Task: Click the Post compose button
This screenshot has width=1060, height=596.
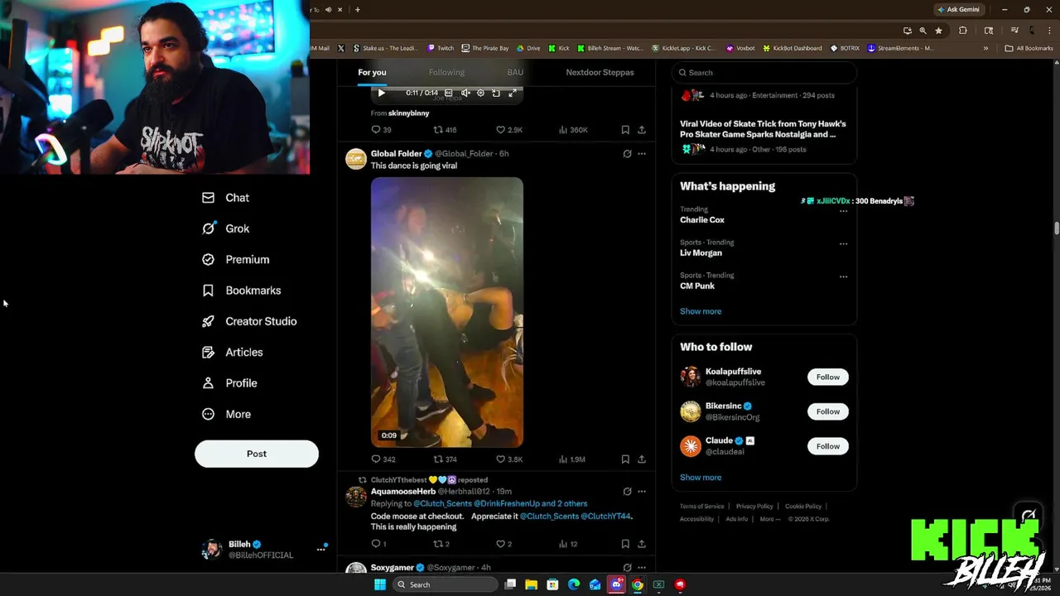Action: pos(257,454)
